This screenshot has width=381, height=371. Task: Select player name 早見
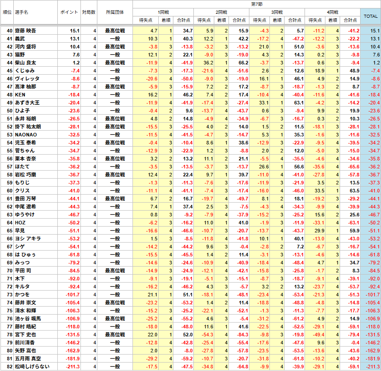(20, 231)
